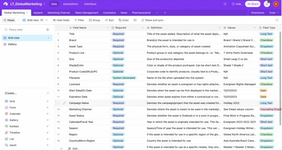Check the Campaign Name row checkbox
This screenshot has width=282, height=150.
pos(58,103)
